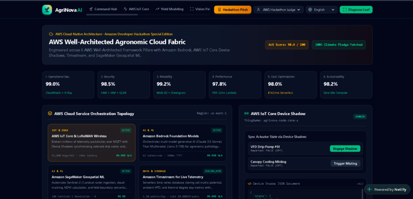Select the Reliability 99.2% pillar card

tap(179, 85)
